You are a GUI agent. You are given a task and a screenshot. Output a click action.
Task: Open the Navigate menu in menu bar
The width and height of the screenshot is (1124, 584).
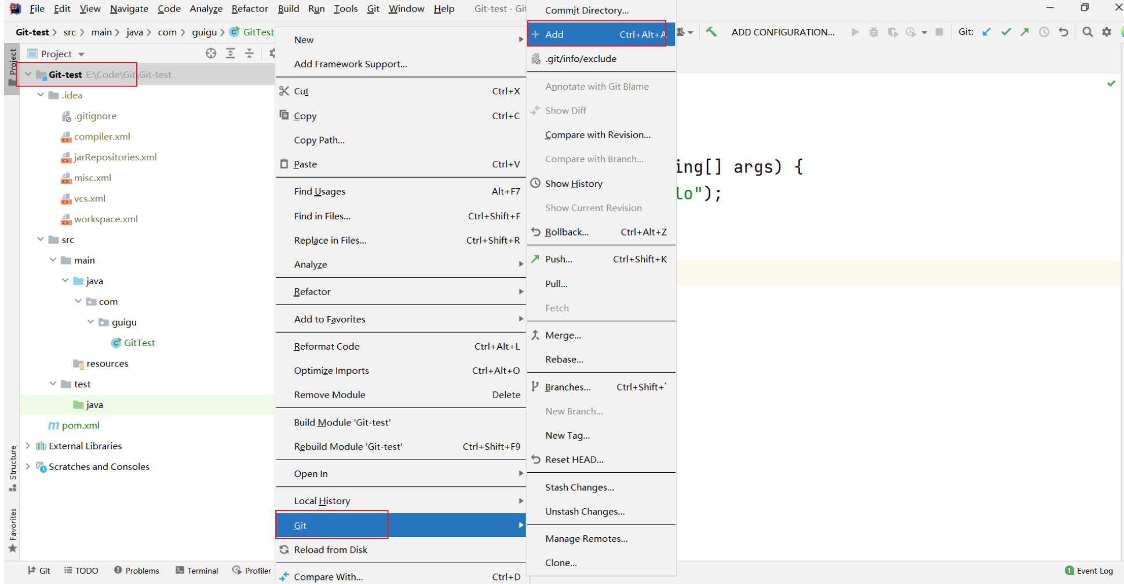129,9
